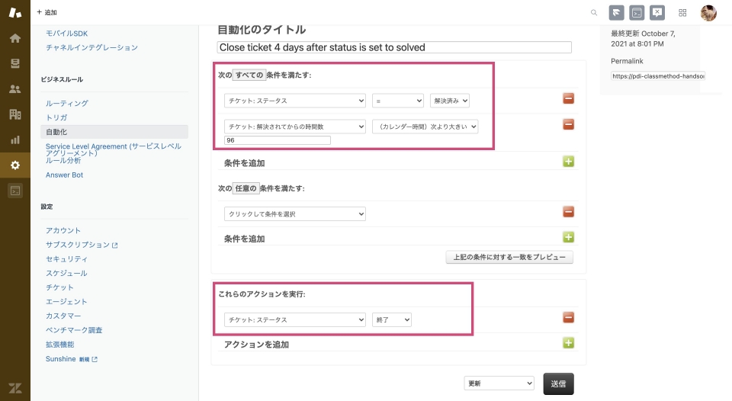Image resolution: width=732 pixels, height=401 pixels.
Task: Open the Views inbox icon in sidebar
Action: 14,63
